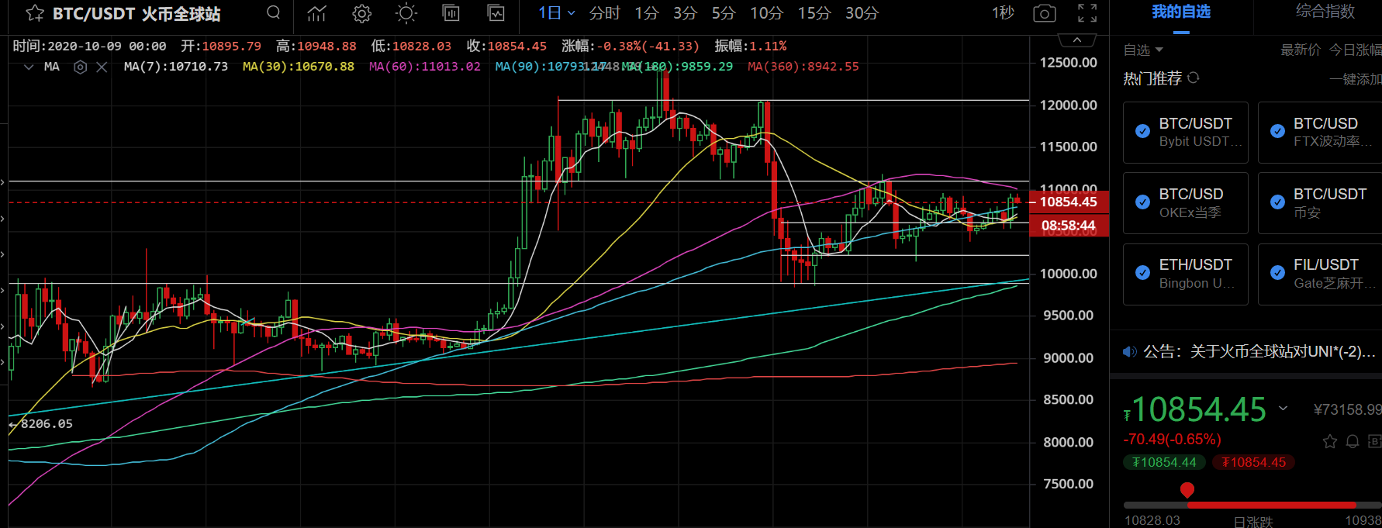This screenshot has width=1382, height=528.
Task: Click MA(360):8942.55 legend value
Action: (x=803, y=67)
